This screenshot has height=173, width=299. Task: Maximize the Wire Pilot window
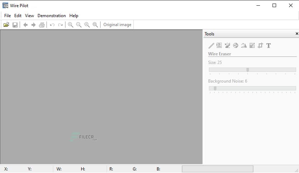[x=274, y=5]
